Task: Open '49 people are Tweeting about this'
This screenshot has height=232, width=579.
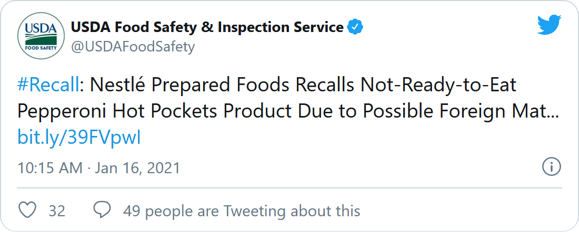Action: 242,211
